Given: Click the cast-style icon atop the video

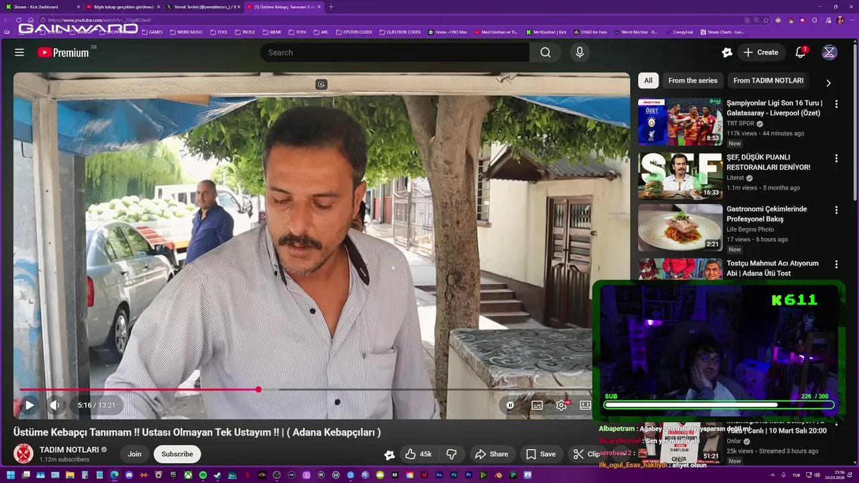Looking at the screenshot, I should (321, 85).
